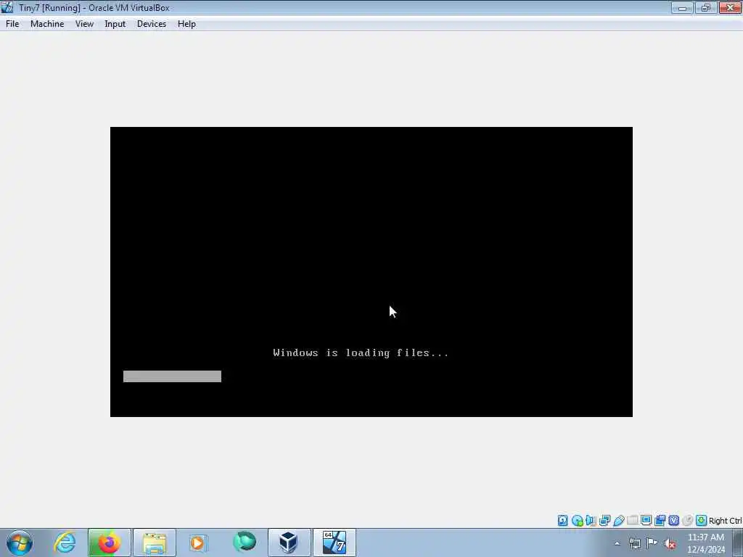
Task: Click the Right Ctrl host key label
Action: [725, 521]
